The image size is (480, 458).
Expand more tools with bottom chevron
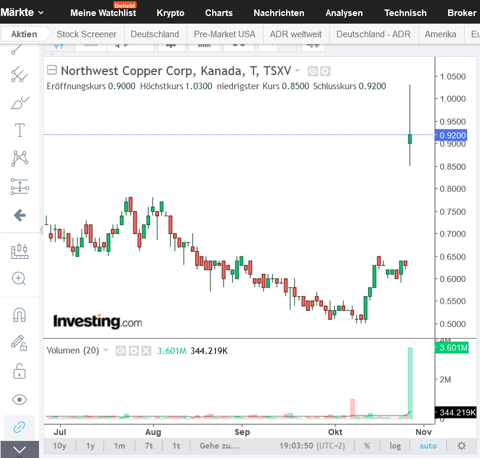(x=20, y=450)
